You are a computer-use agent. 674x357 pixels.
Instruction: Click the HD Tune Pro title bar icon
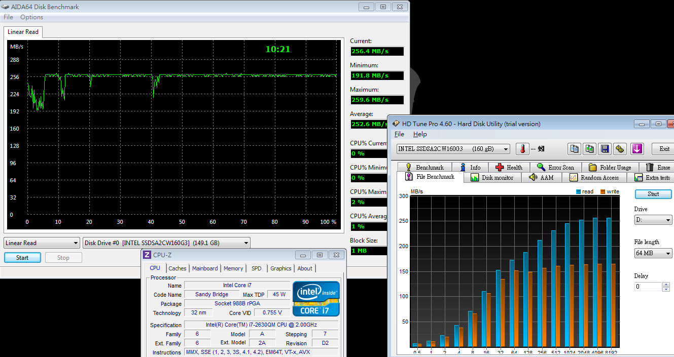396,124
